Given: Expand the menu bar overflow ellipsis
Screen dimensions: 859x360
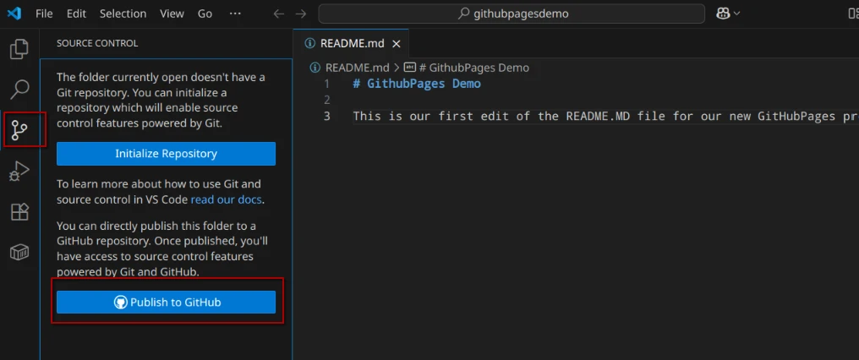Looking at the screenshot, I should 235,14.
